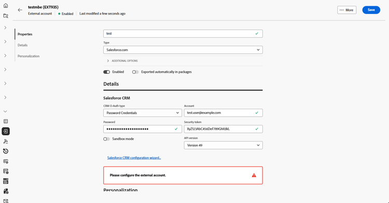Click the External account subtitle text

[40, 13]
